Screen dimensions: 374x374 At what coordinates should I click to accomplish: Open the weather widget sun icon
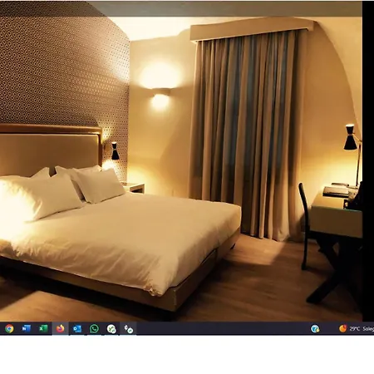coord(343,328)
